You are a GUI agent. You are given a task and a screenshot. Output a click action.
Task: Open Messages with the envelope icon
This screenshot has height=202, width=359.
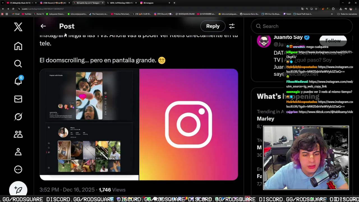coord(18,99)
